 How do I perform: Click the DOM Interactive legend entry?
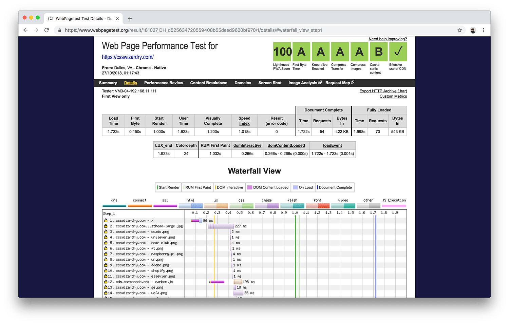[229, 187]
